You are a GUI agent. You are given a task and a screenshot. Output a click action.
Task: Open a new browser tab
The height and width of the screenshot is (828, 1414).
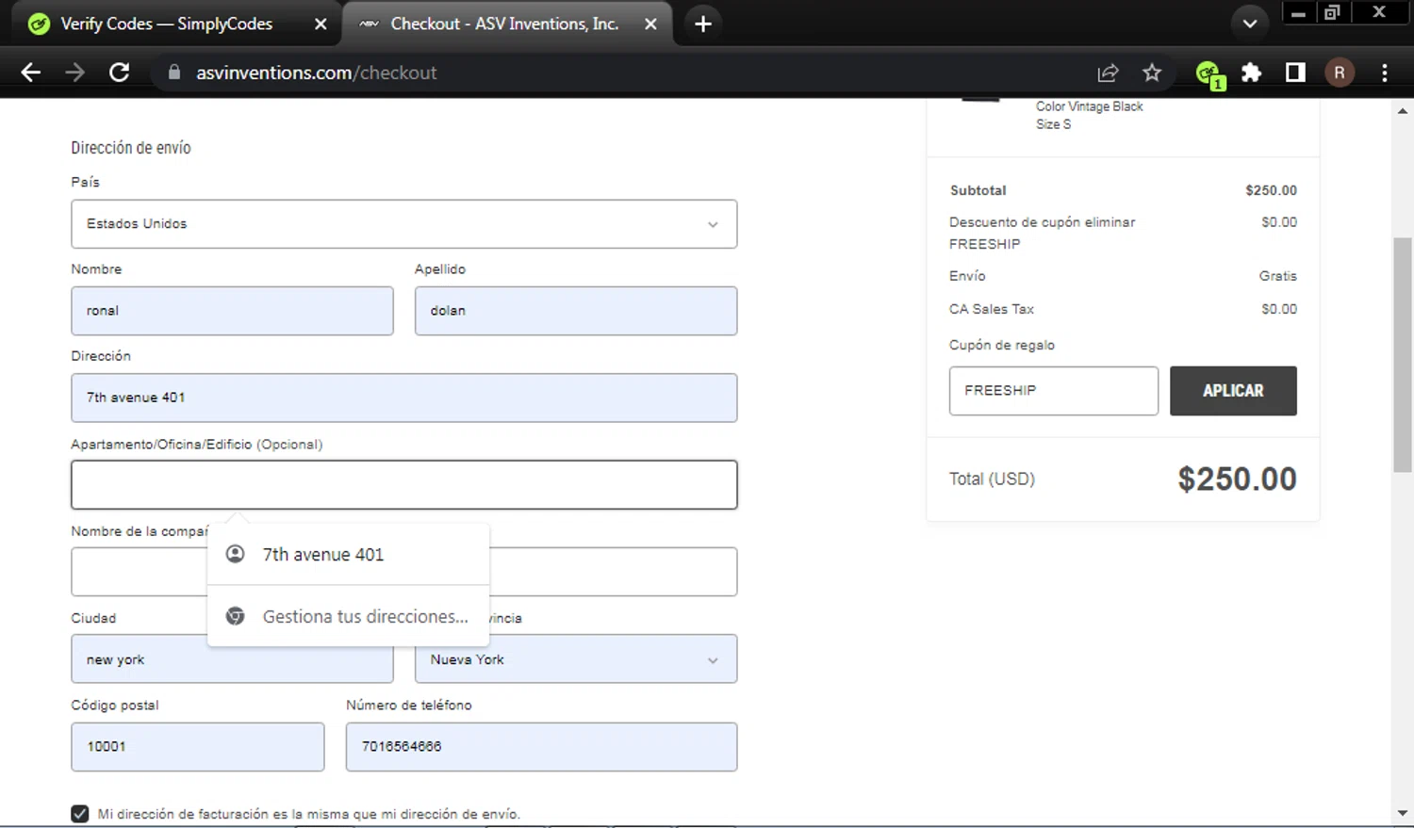703,24
